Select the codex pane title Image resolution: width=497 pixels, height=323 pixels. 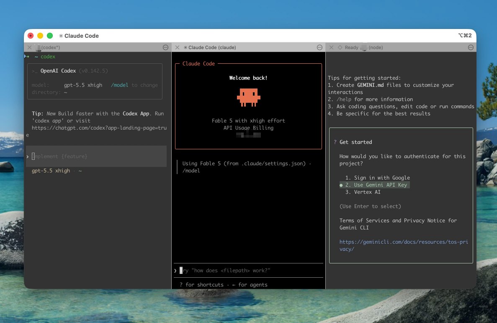point(50,47)
